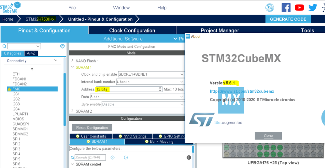Switch to the Clock Configuration tab
Screen dimensions: 325x168
(x=132, y=30)
